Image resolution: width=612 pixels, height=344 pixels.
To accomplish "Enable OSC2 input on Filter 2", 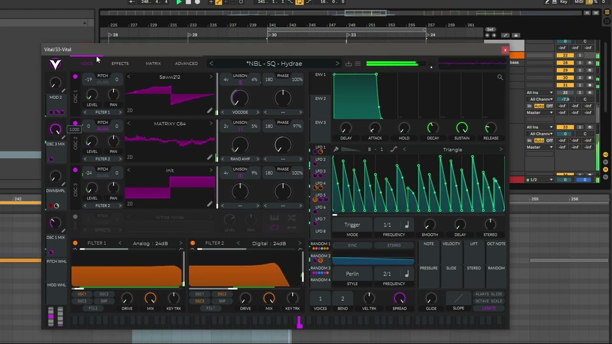I will click(222, 294).
